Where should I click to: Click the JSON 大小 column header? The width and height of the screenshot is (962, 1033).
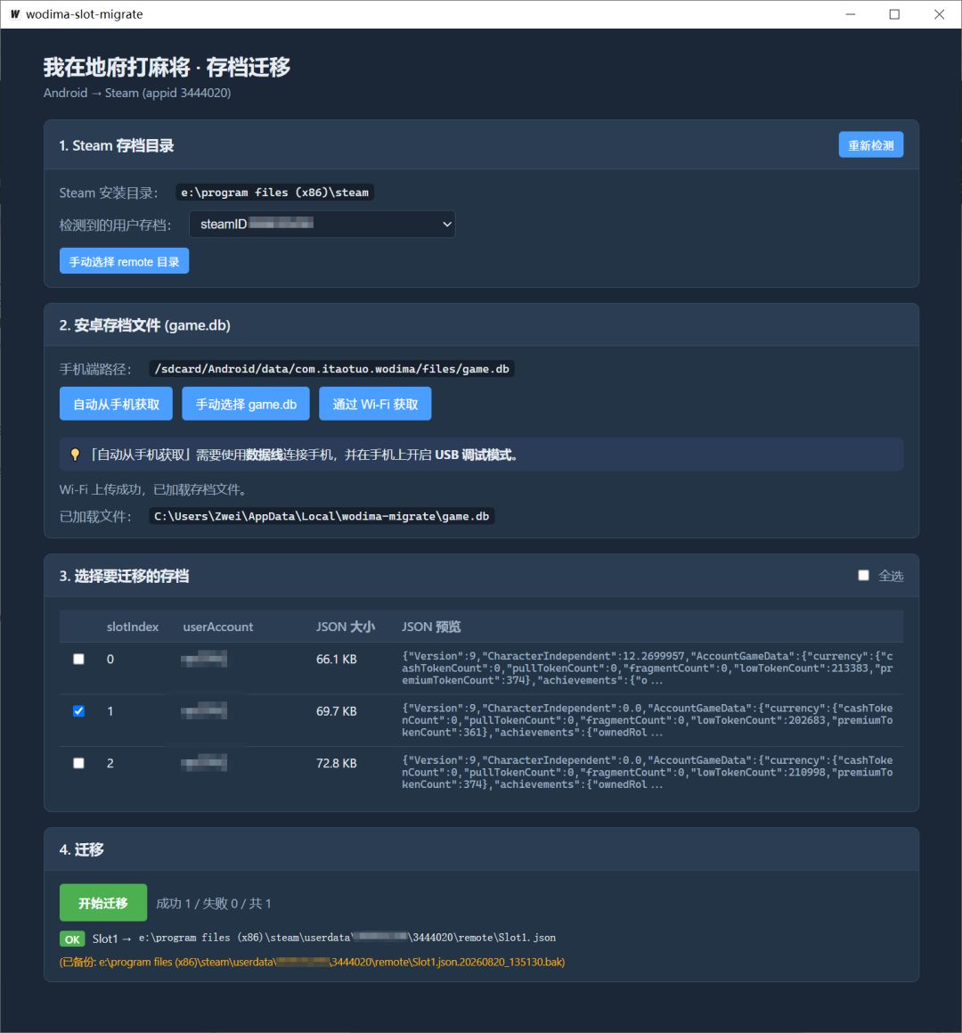[345, 627]
